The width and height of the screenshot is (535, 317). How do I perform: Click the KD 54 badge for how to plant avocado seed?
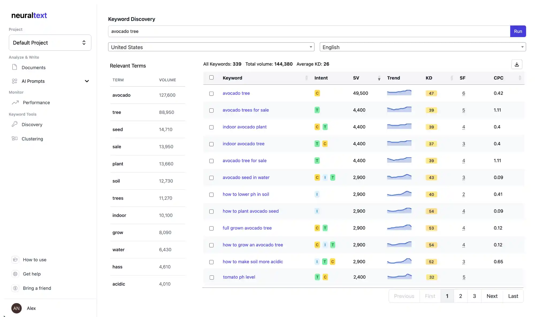coord(431,211)
